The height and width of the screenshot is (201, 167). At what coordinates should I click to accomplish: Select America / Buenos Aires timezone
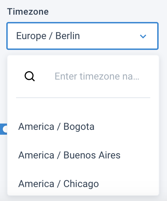[83, 155]
